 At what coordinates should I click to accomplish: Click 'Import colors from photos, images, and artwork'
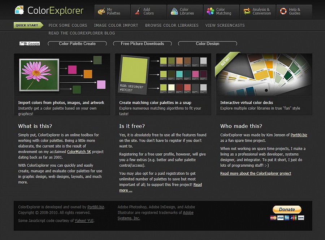tap(61, 102)
